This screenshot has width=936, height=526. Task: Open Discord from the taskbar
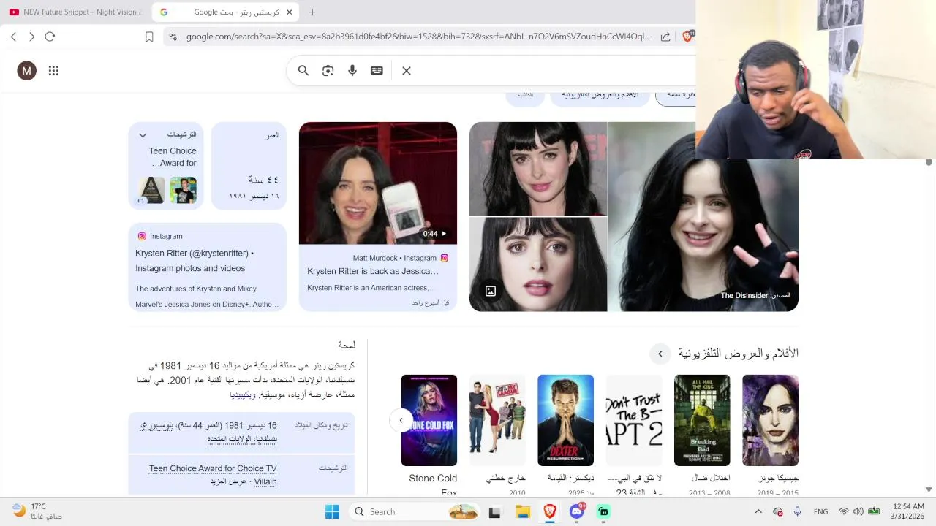pyautogui.click(x=577, y=511)
